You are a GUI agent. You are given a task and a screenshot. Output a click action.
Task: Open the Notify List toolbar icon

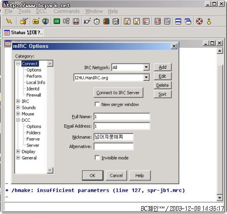[x=158, y=21]
